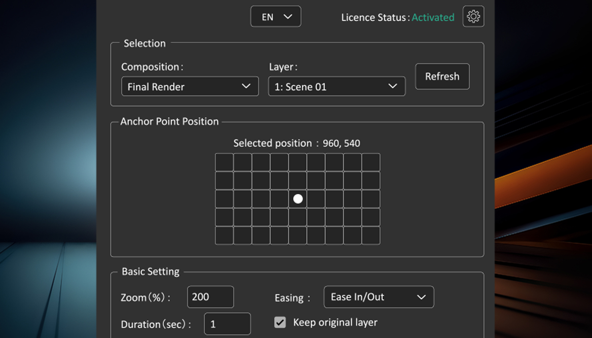Image resolution: width=592 pixels, height=338 pixels.
Task: Click the Zoom (%) input field
Action: coord(210,297)
